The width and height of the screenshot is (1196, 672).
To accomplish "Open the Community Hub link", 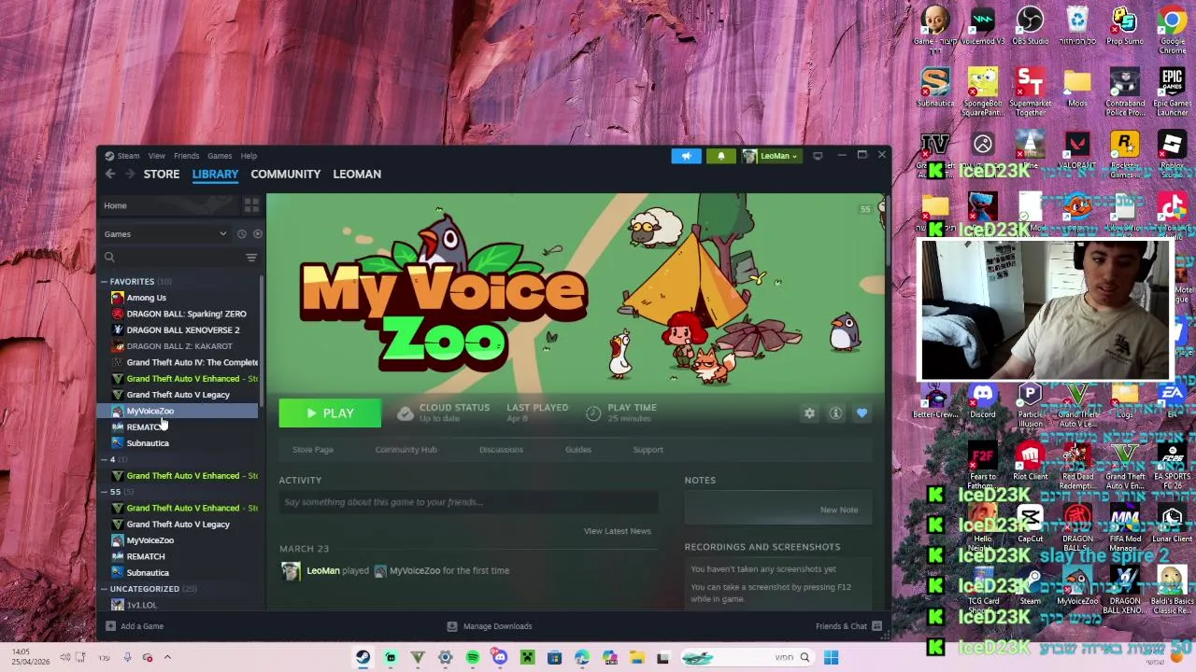I will [406, 450].
